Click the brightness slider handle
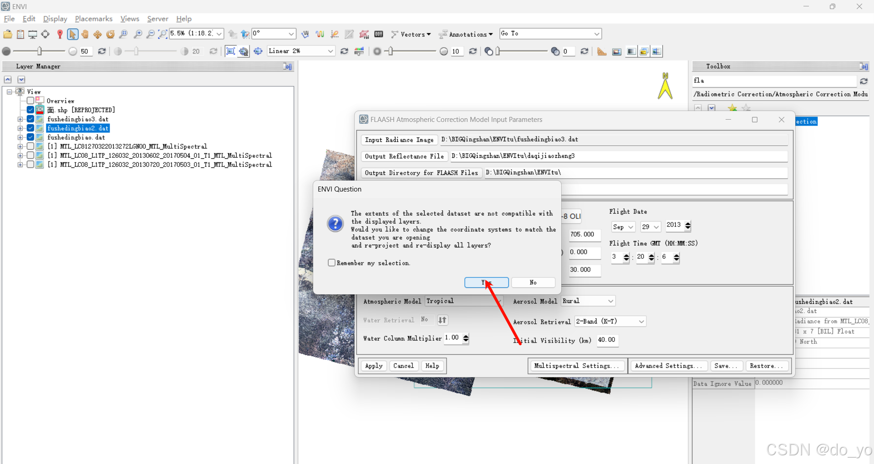The image size is (874, 464). [x=40, y=51]
